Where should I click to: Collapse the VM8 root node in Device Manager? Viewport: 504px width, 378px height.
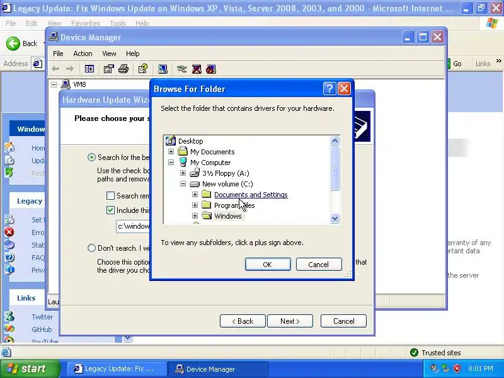[x=54, y=84]
